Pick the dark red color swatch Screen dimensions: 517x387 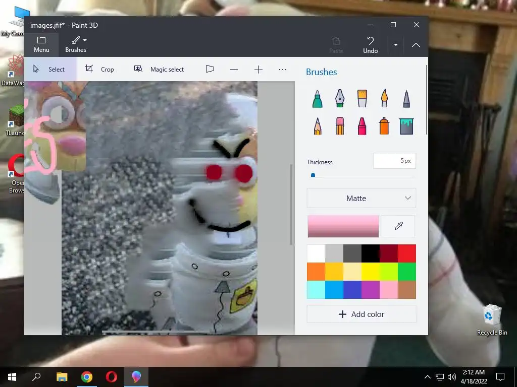[388, 253]
